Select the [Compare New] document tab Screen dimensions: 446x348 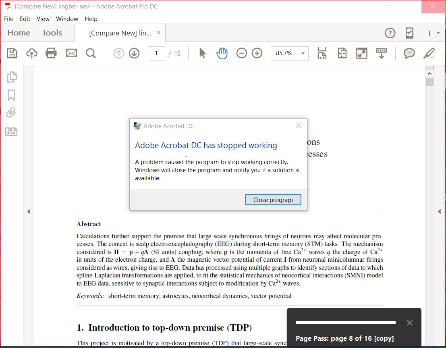tap(120, 33)
